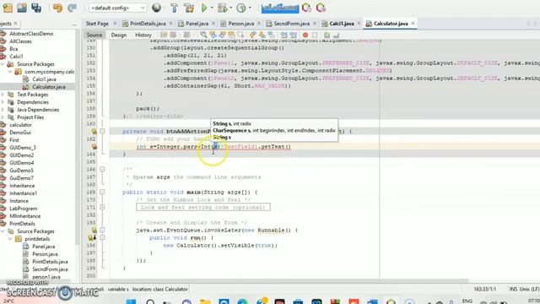The height and width of the screenshot is (304, 540).
Task: Click the Build Project hammer icon
Action: pos(175,8)
